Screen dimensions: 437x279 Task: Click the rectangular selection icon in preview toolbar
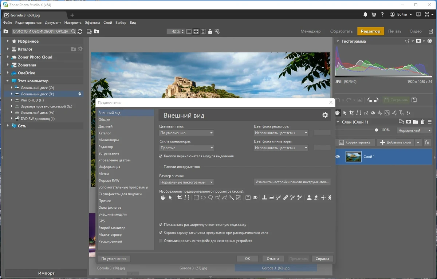coord(196,198)
